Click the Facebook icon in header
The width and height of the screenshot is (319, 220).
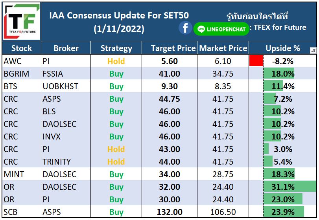[185, 28]
